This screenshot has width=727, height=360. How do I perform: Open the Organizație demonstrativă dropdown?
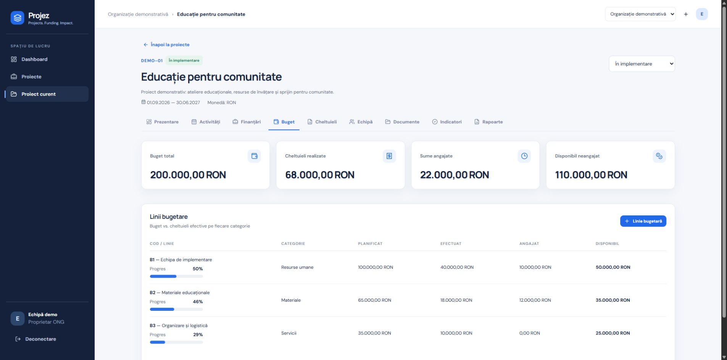click(640, 14)
